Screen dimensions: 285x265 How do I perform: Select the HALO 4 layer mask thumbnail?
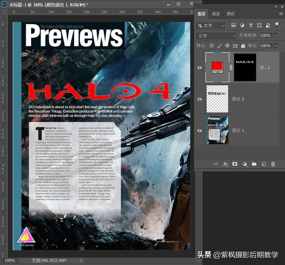(x=245, y=67)
